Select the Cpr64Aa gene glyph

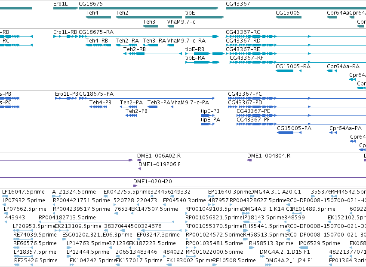[x=332, y=17]
